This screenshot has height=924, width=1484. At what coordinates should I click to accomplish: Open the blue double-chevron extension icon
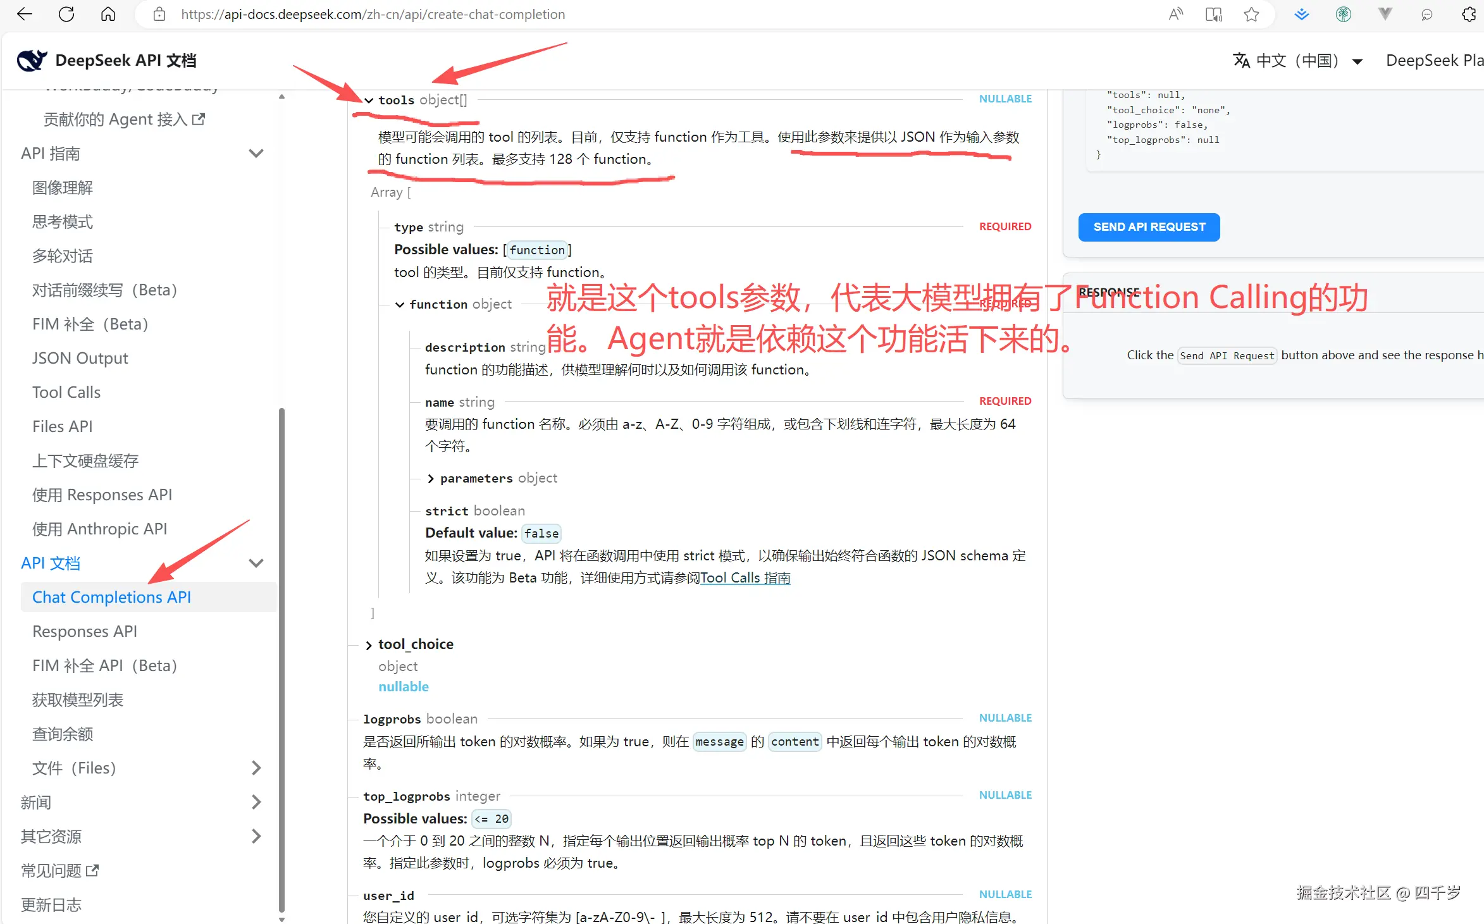pyautogui.click(x=1302, y=14)
